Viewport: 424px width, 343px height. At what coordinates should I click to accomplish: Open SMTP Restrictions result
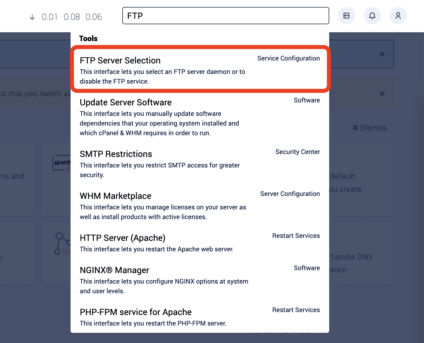coord(200,164)
